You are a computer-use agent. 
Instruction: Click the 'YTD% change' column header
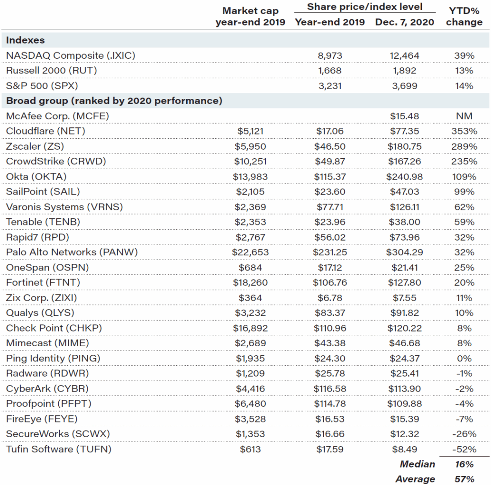[464, 17]
